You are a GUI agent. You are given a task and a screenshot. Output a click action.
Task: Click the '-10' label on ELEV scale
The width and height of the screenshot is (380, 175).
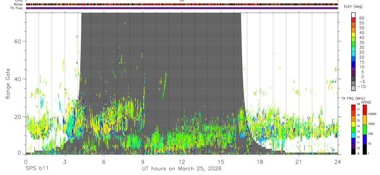[361, 86]
